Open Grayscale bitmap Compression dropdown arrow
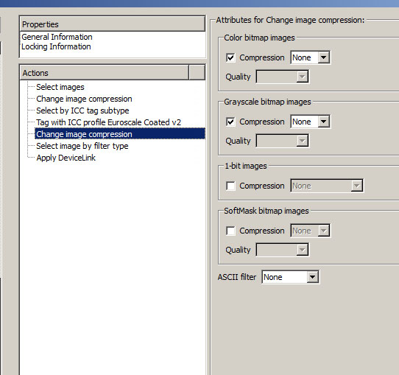399x375 pixels. [323, 122]
